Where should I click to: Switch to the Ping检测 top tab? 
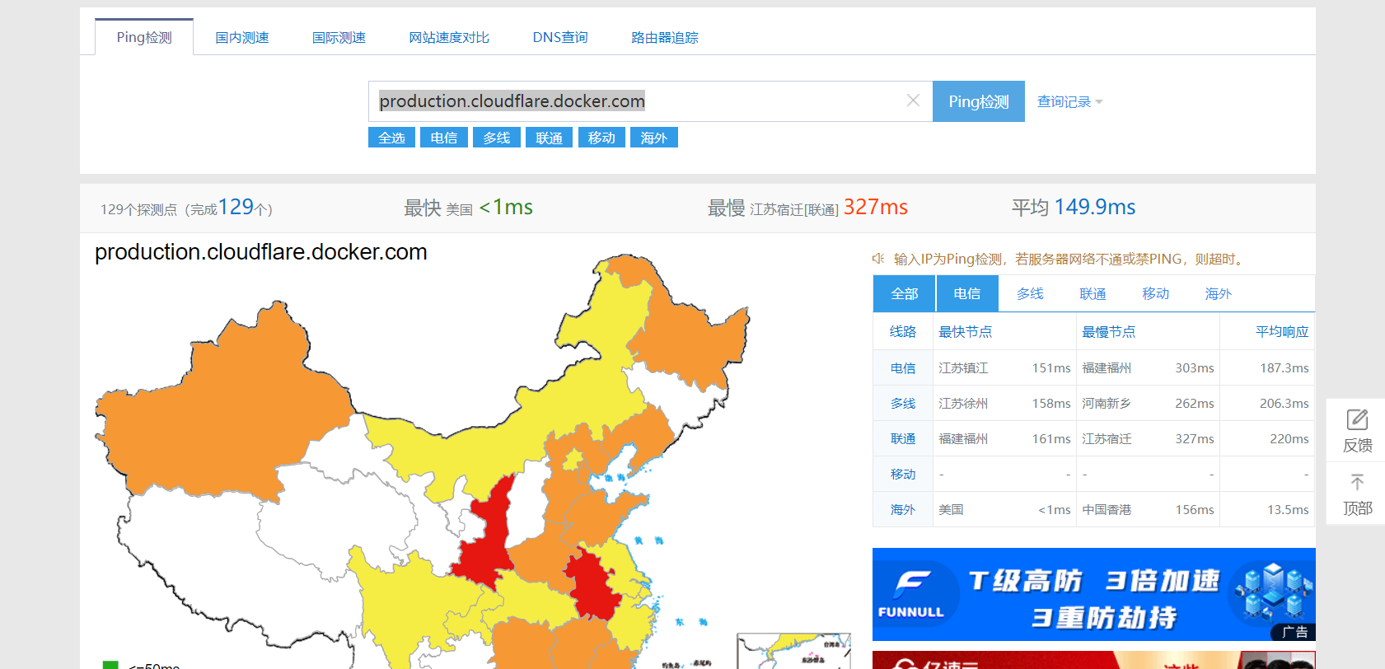pos(144,37)
